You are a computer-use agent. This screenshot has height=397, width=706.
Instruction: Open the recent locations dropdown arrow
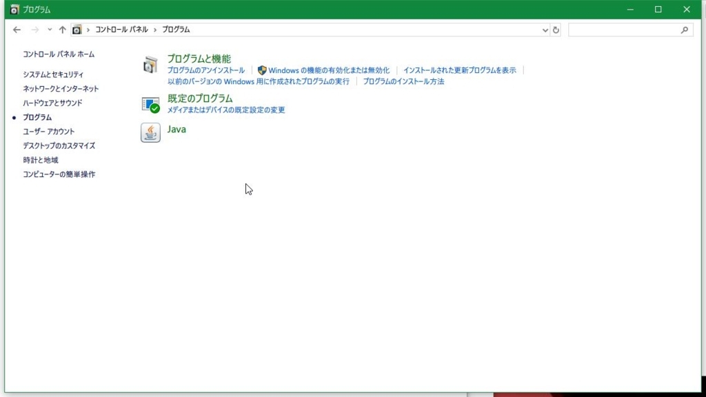pos(50,30)
